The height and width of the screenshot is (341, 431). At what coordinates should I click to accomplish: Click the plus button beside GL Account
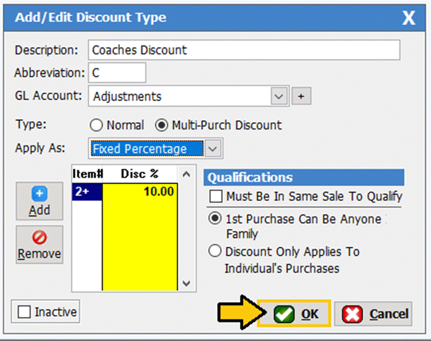(x=301, y=97)
